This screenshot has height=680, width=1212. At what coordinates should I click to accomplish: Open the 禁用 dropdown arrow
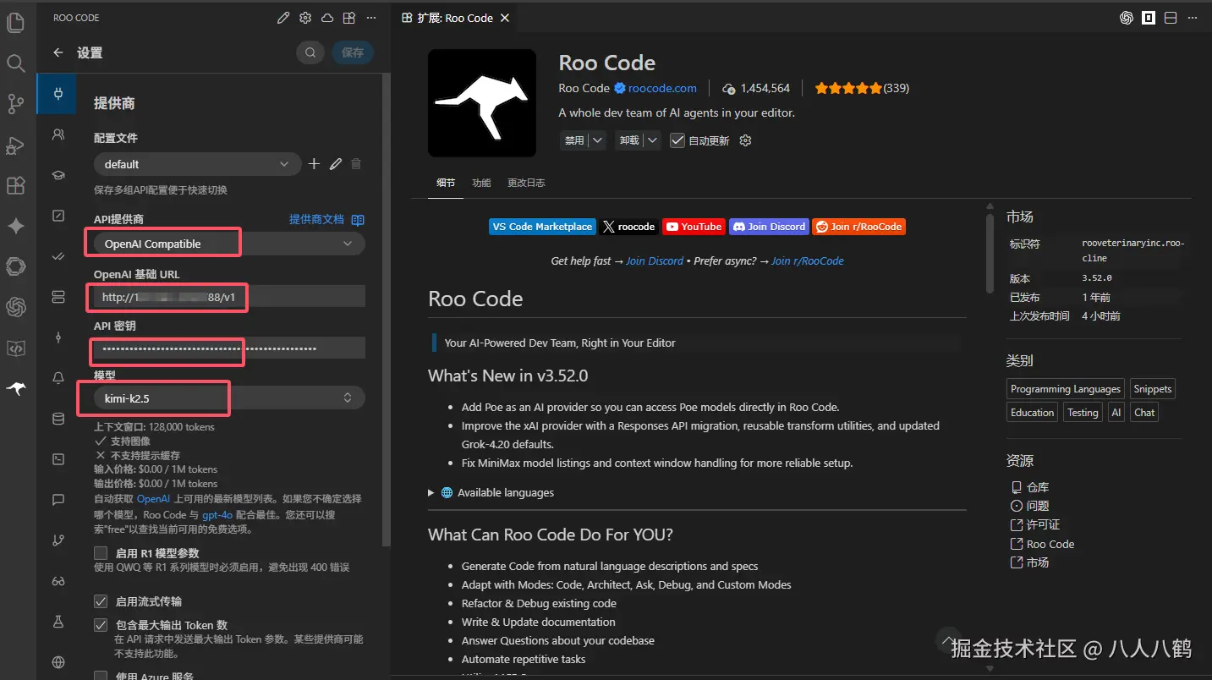coord(598,140)
